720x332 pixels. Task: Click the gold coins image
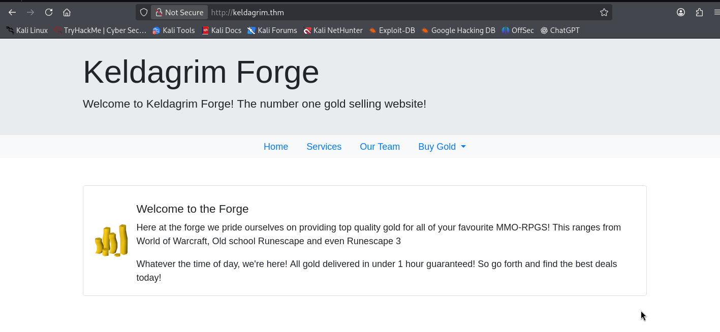[111, 241]
